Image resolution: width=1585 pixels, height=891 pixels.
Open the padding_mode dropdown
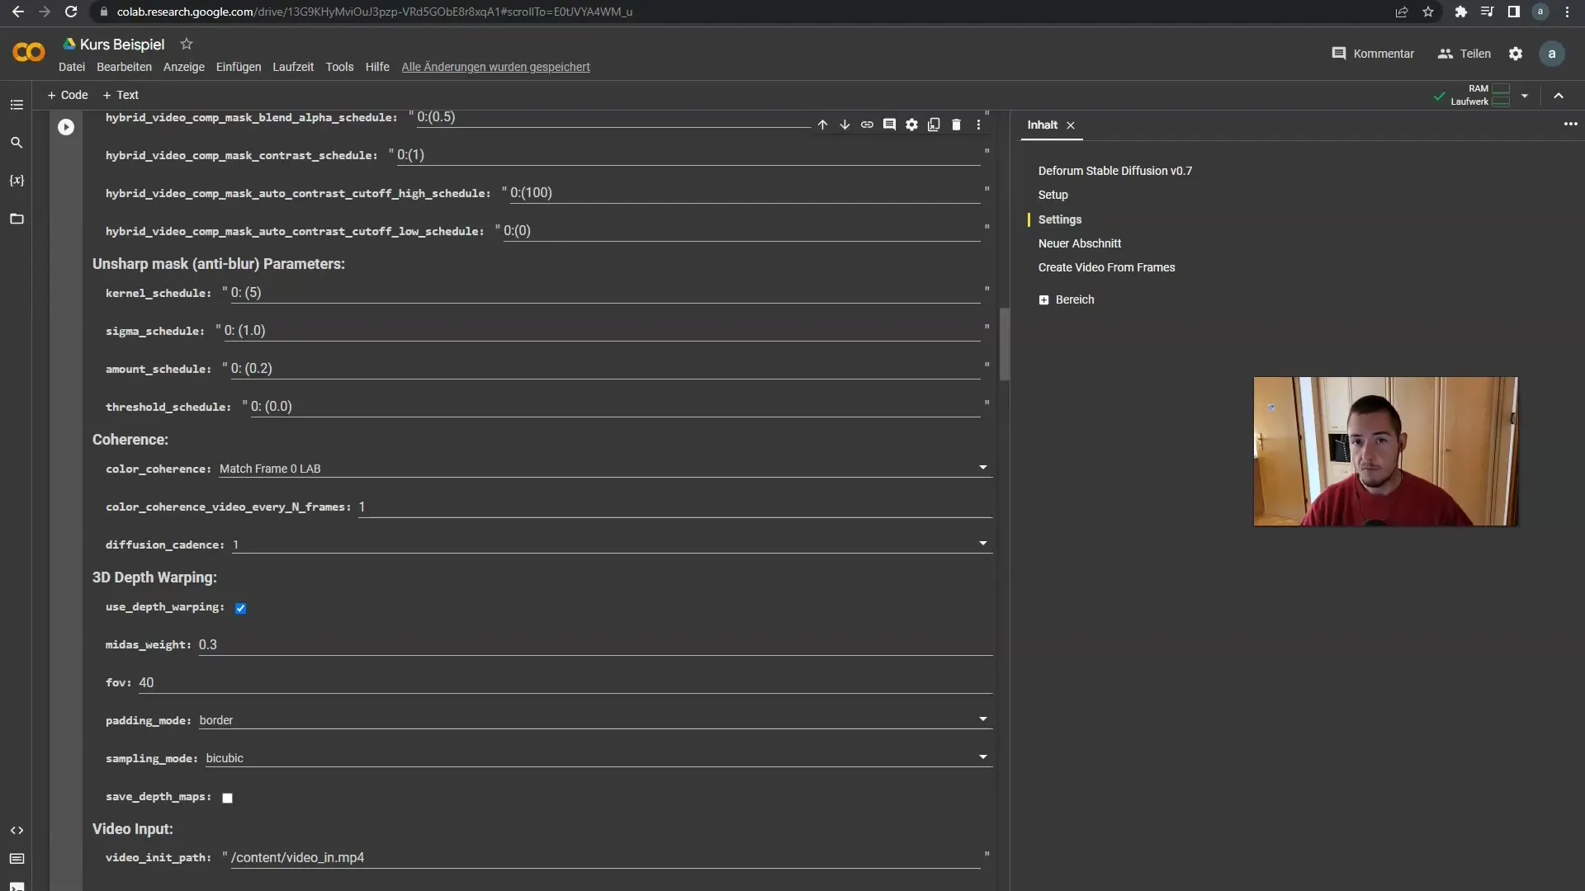click(594, 720)
